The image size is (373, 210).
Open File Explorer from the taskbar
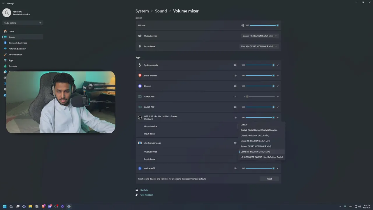click(30, 206)
